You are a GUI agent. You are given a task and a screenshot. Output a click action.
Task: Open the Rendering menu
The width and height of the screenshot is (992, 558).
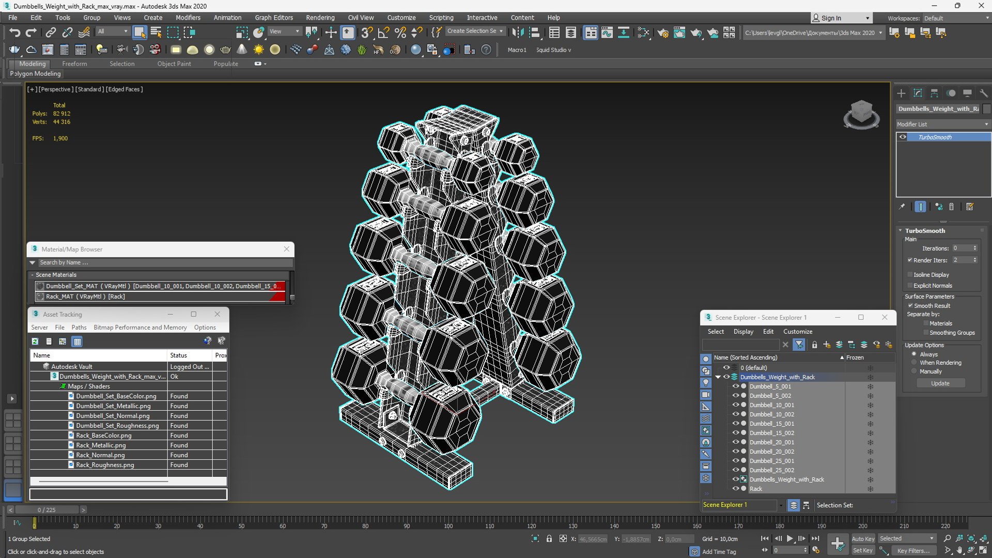(320, 18)
